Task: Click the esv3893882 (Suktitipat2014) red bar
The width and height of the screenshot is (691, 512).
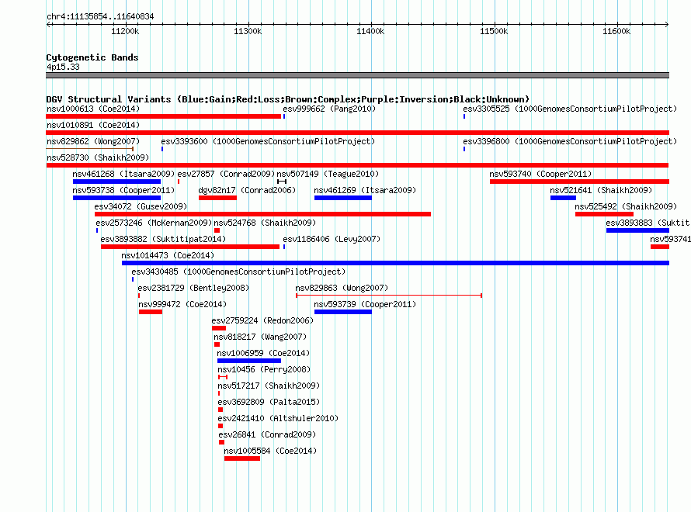Action: point(190,247)
